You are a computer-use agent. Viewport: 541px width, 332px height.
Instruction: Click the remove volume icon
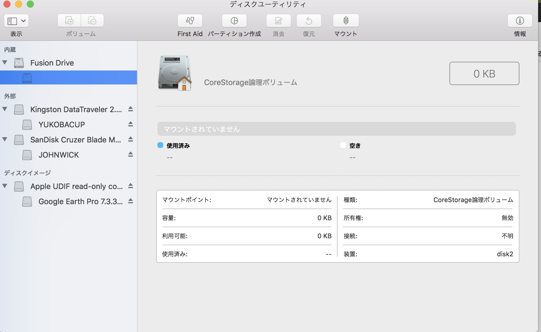[92, 21]
